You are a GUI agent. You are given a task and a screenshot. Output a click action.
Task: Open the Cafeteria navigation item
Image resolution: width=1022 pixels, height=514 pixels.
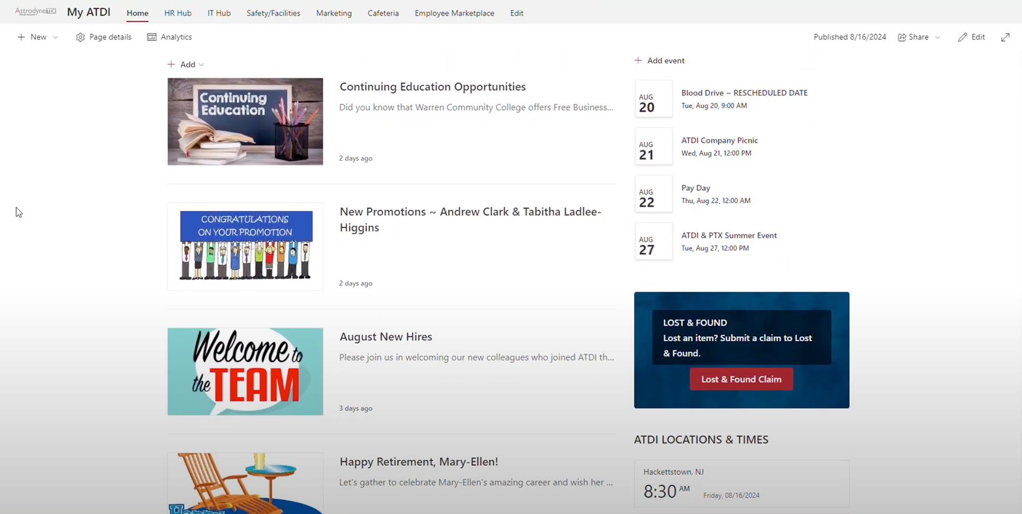[383, 13]
